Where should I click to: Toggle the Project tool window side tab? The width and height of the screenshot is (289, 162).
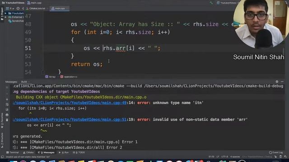2,14
